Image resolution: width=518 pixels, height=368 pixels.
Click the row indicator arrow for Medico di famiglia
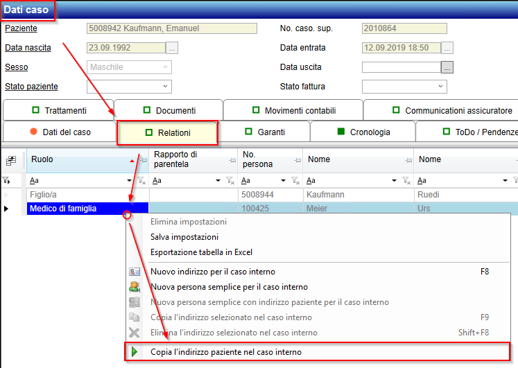pyautogui.click(x=6, y=209)
